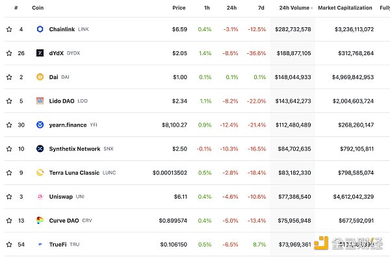Toggle favorite star for Chainlink
This screenshot has height=257, width=390.
point(9,29)
